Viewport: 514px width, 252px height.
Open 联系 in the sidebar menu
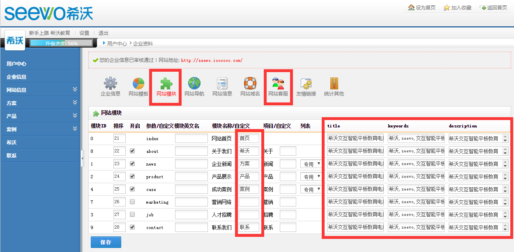12,156
